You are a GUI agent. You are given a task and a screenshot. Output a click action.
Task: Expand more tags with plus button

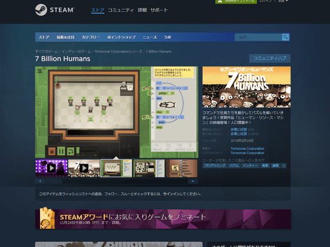(284, 165)
